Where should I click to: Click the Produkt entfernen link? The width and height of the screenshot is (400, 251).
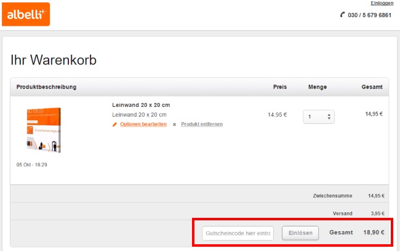[202, 124]
